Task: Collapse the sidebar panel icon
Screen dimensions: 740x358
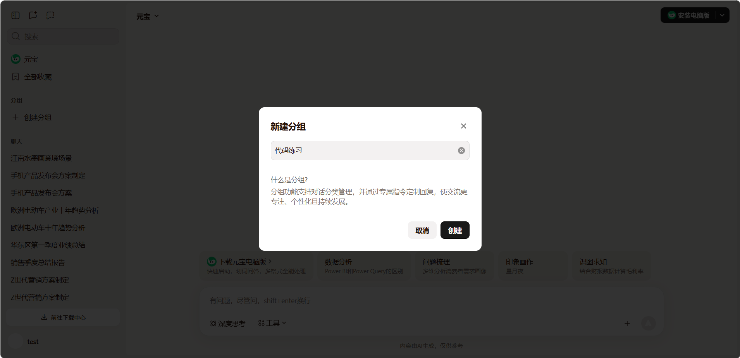Action: tap(15, 15)
